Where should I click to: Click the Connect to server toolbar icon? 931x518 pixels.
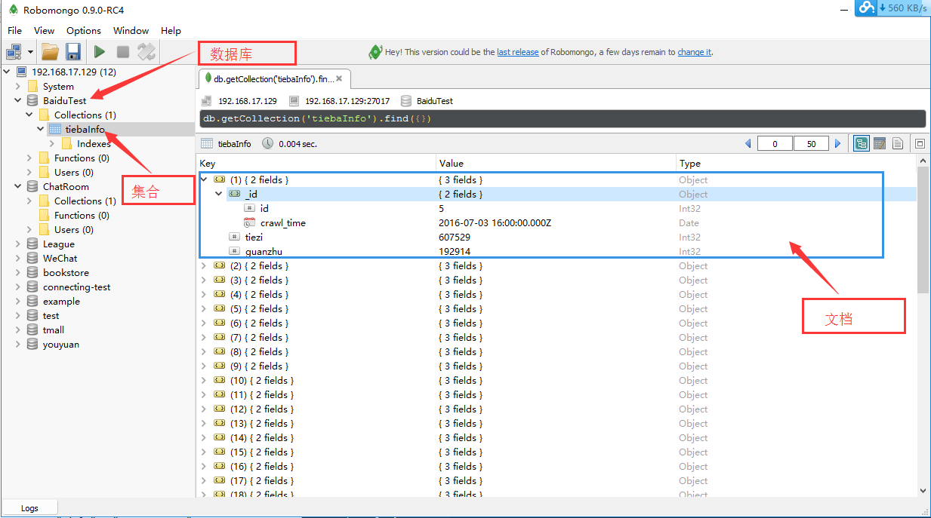[14, 52]
